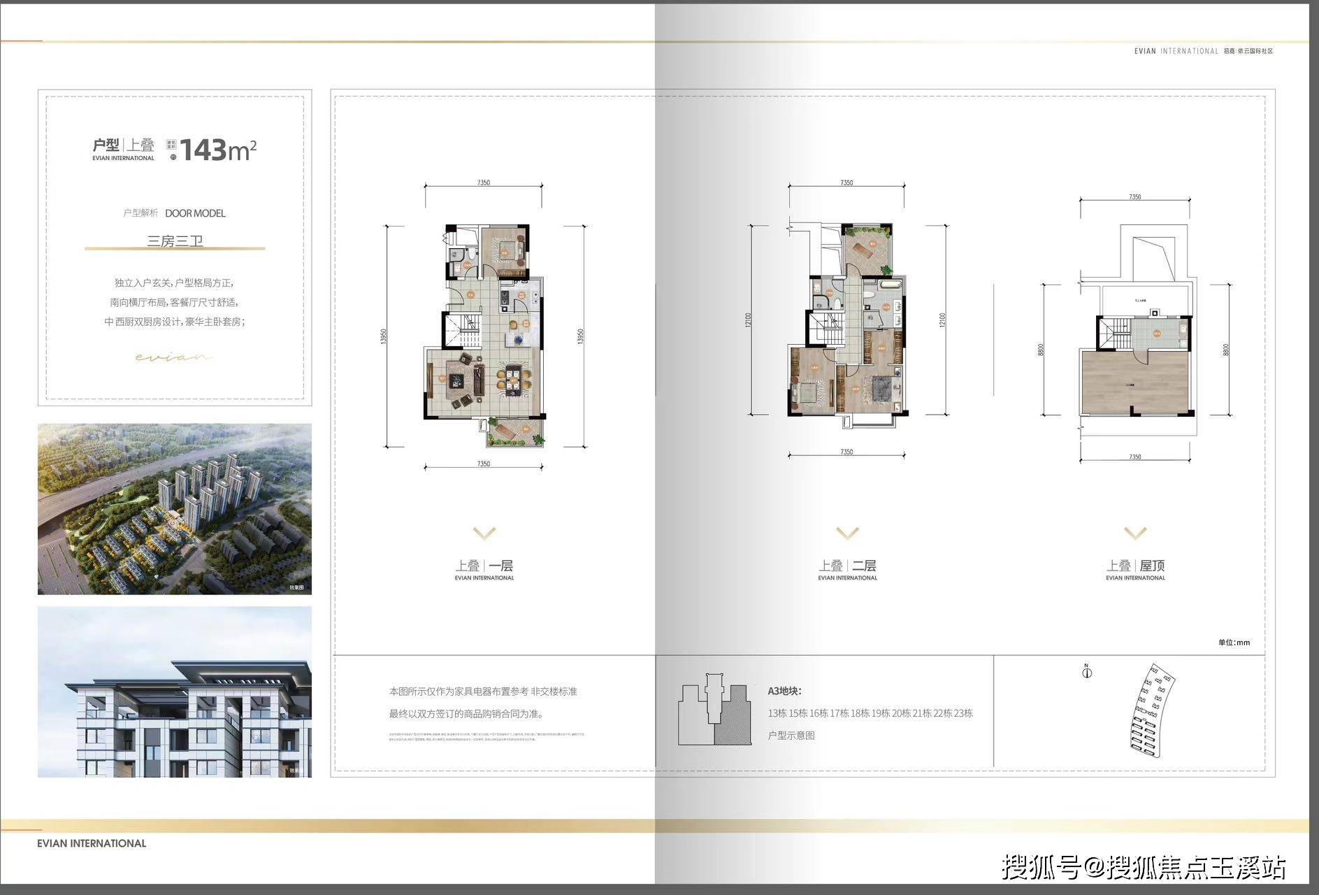Screen dimensions: 1319x895
Task: Click the chevron above 上叠 二层
Action: [847, 534]
